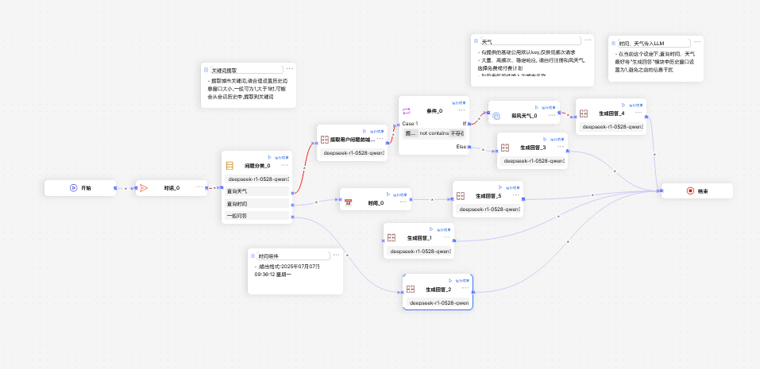760x369 pixels.
Task: Open the 天气 note more options menu
Action: (x=588, y=40)
